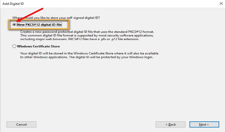Screen dimensions: 226x132
Task: Click the words 'Windows applications' in the second description
Action: click(51, 57)
